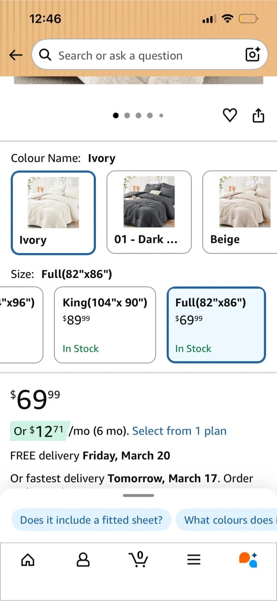
Task: Open the account profile icon
Action: (x=83, y=560)
